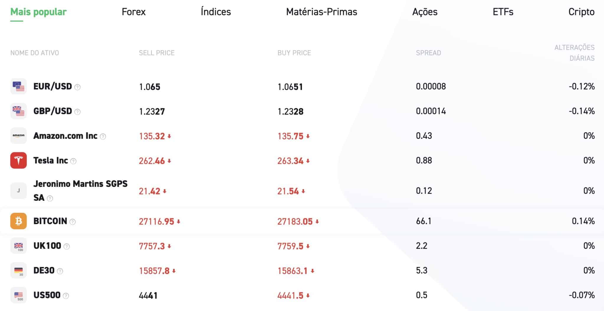Select the BITCOIN asset name
This screenshot has width=604, height=311.
click(x=50, y=221)
